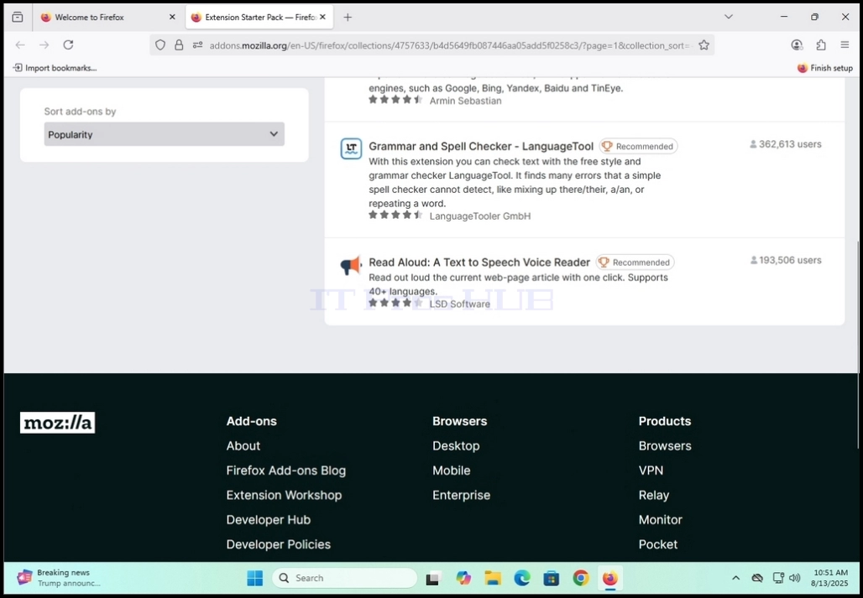Open the Extensions puzzle icon
Image resolution: width=863 pixels, height=598 pixels.
[821, 45]
